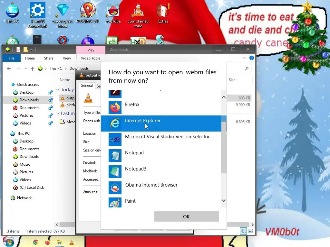Select Internet Explorer to open .webm files
Screen dimensions: 330x247
click(x=161, y=123)
